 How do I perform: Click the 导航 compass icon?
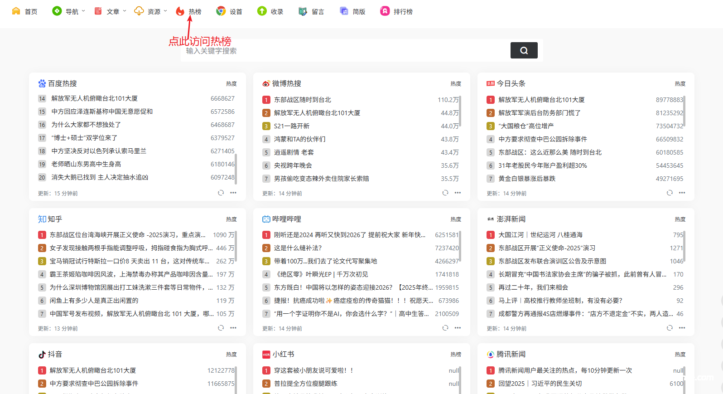[x=57, y=11]
